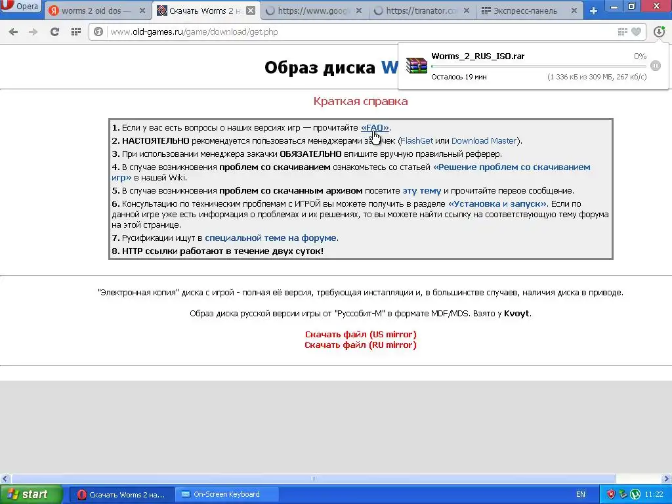
Task: Click the 11:22 clock in system tray
Action: pos(654,495)
